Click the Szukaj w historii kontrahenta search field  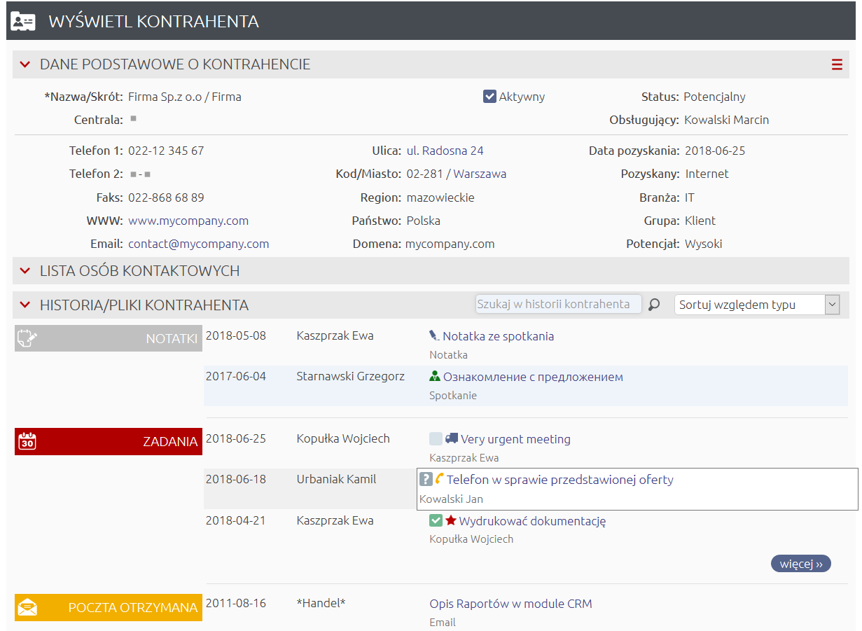558,304
